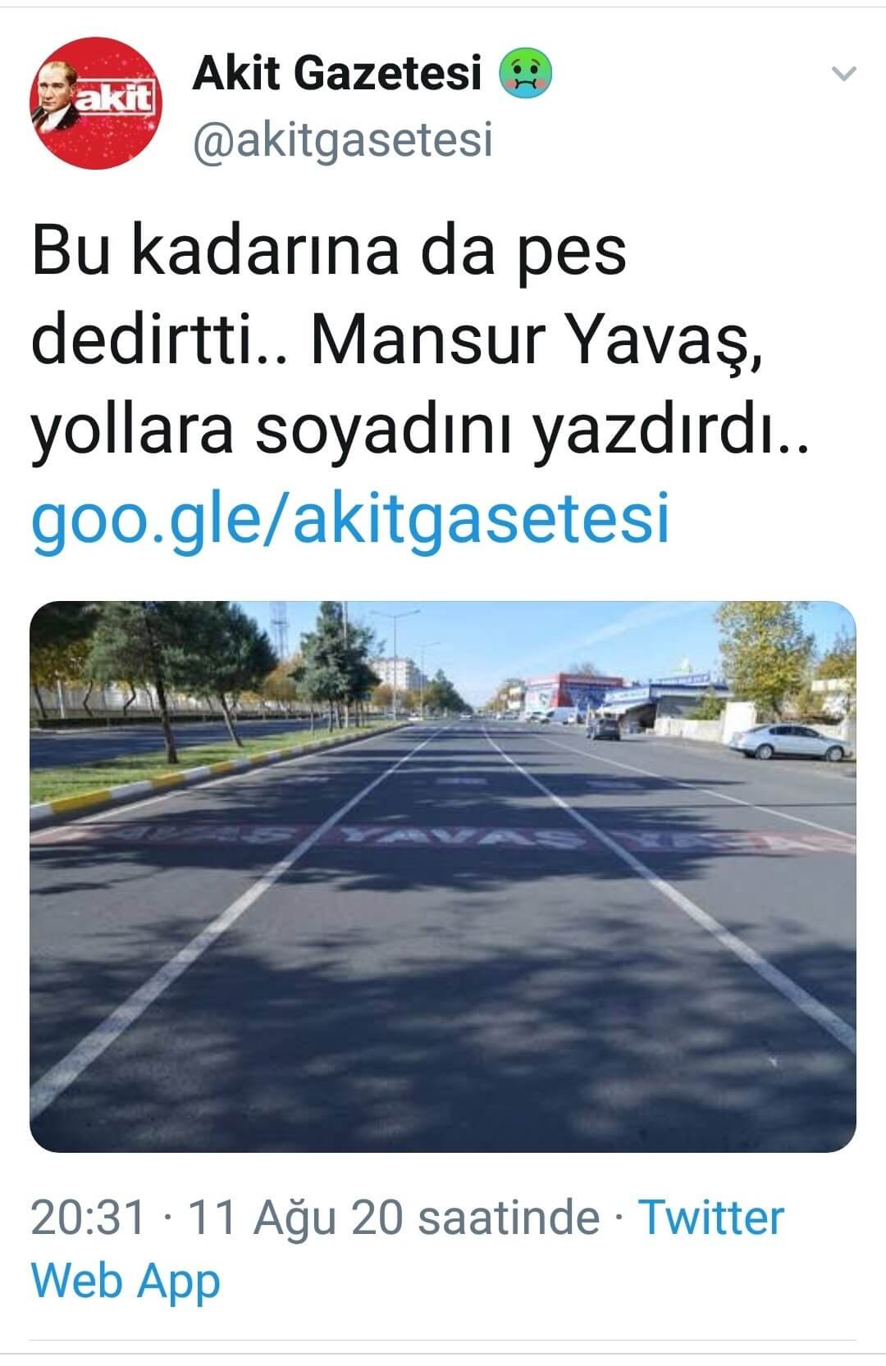
Task: Select the tweet text starting Bu kadarına
Action: 420,340
